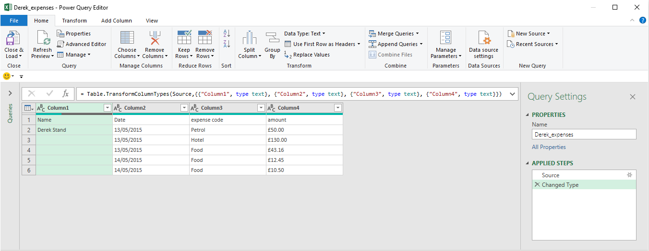Select the '£130.00' cell
Image resolution: width=649 pixels, height=251 pixels.
pos(304,140)
